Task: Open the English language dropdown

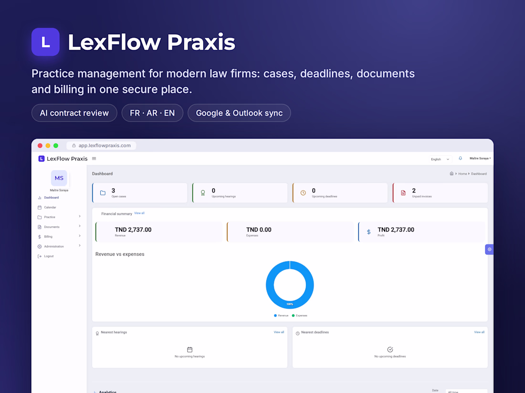Action: tap(441, 160)
